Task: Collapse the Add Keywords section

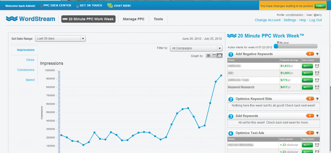Action: [317, 116]
